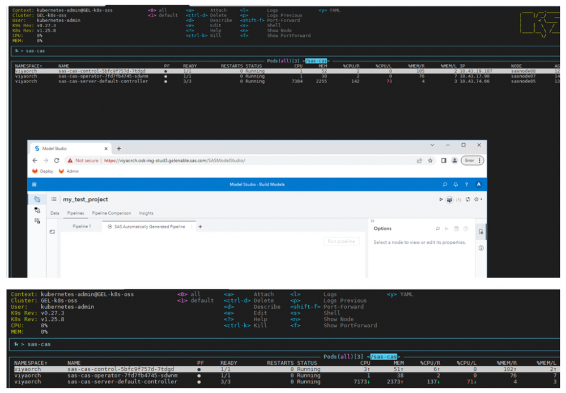Screen dimensions: 566x393
Task: Bookmark the page with the star icon
Action: pos(430,161)
